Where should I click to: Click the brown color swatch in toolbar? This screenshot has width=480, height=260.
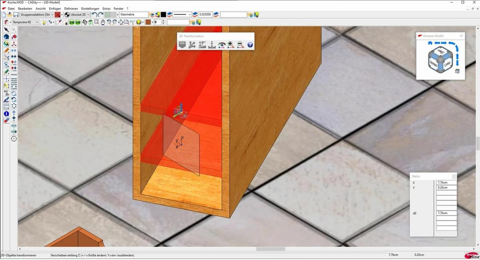148,22
